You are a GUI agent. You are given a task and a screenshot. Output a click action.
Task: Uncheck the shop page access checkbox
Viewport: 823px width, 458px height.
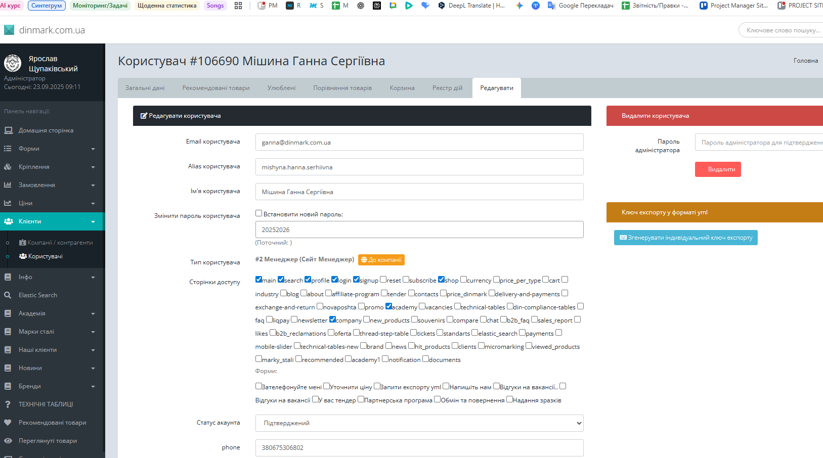coord(442,279)
